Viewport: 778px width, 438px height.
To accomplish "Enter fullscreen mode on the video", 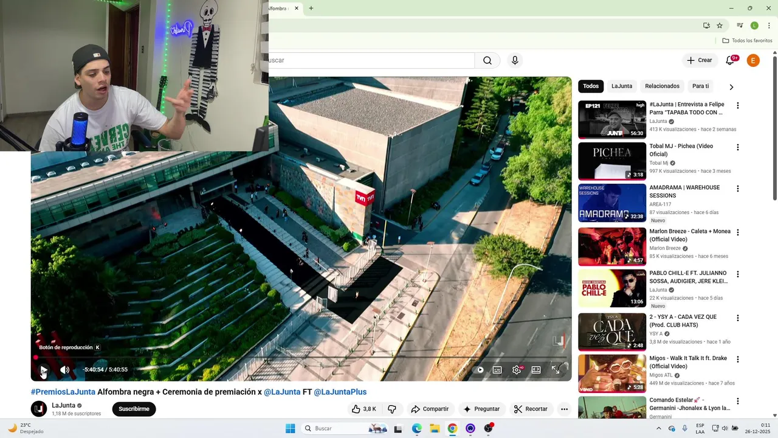I will [556, 369].
